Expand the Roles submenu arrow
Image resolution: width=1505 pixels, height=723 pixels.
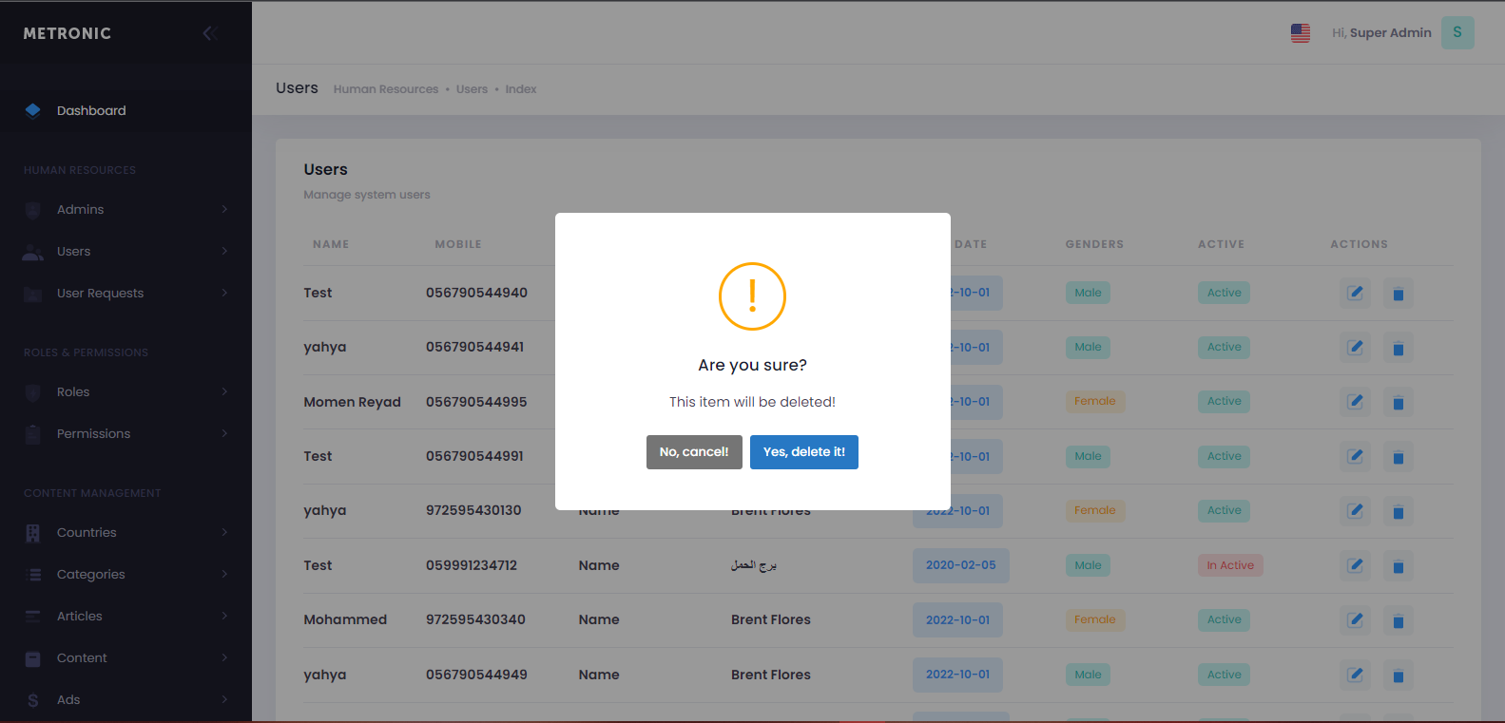[x=224, y=391]
